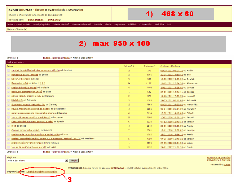Viewport: 238px width, 187px height.
Task: Open topic 'Oprava mosazneho ventylu'
Action: click(26, 130)
